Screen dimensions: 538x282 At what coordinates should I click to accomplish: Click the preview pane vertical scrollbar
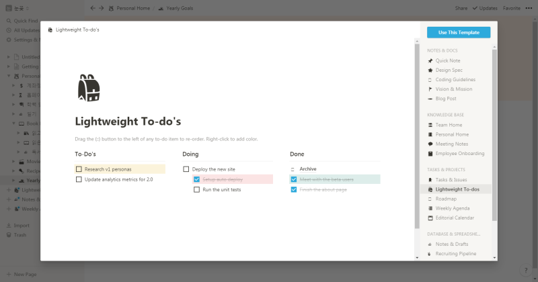point(417,136)
